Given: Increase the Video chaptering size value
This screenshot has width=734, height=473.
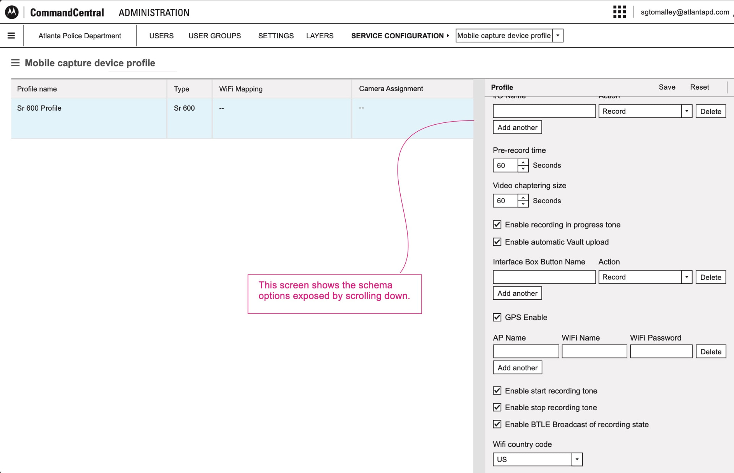Looking at the screenshot, I should [x=523, y=197].
